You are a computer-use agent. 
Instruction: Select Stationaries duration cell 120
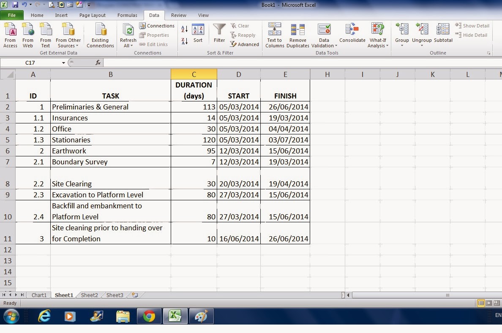pyautogui.click(x=194, y=140)
